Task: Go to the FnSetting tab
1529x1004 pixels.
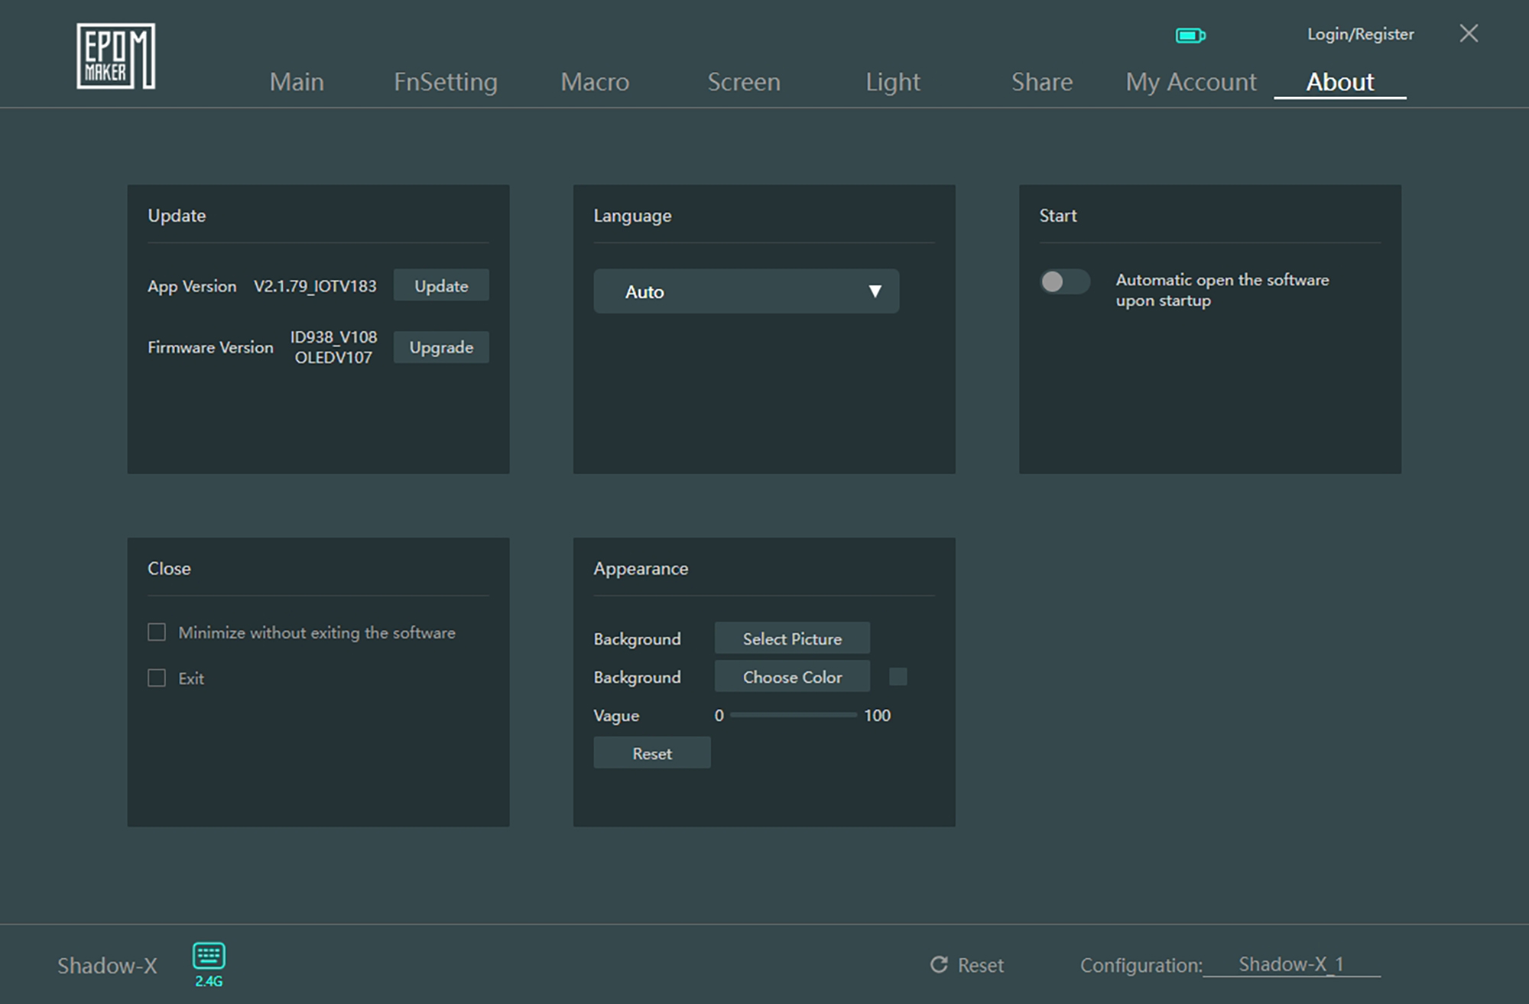Action: coord(445,82)
